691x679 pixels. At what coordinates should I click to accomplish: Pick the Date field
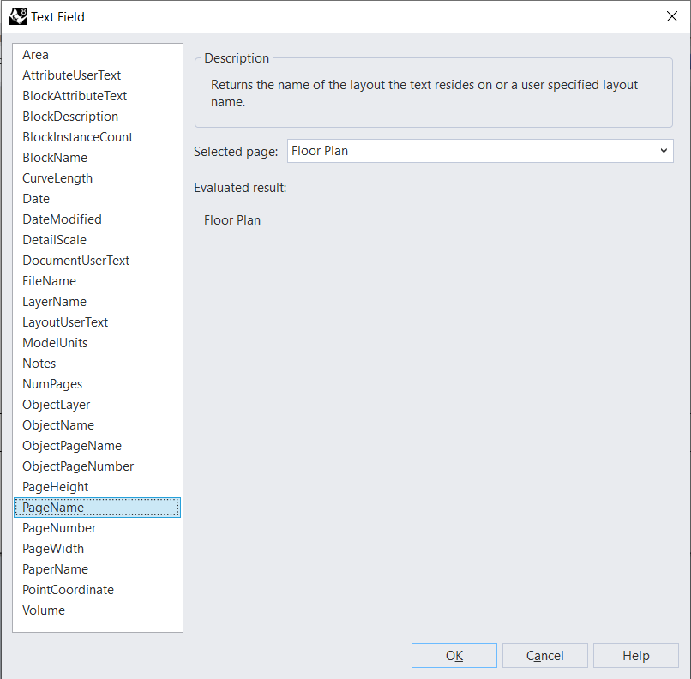pos(36,199)
